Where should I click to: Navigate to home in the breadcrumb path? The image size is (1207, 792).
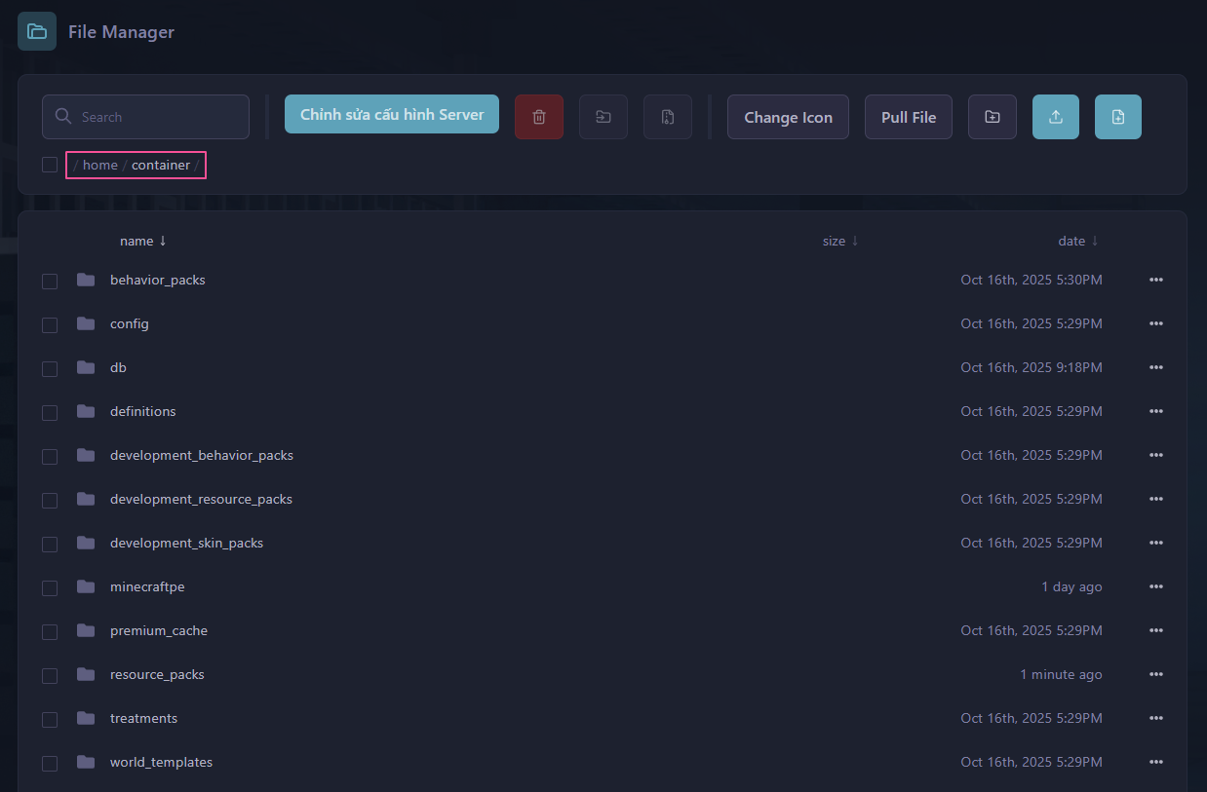[x=99, y=165]
